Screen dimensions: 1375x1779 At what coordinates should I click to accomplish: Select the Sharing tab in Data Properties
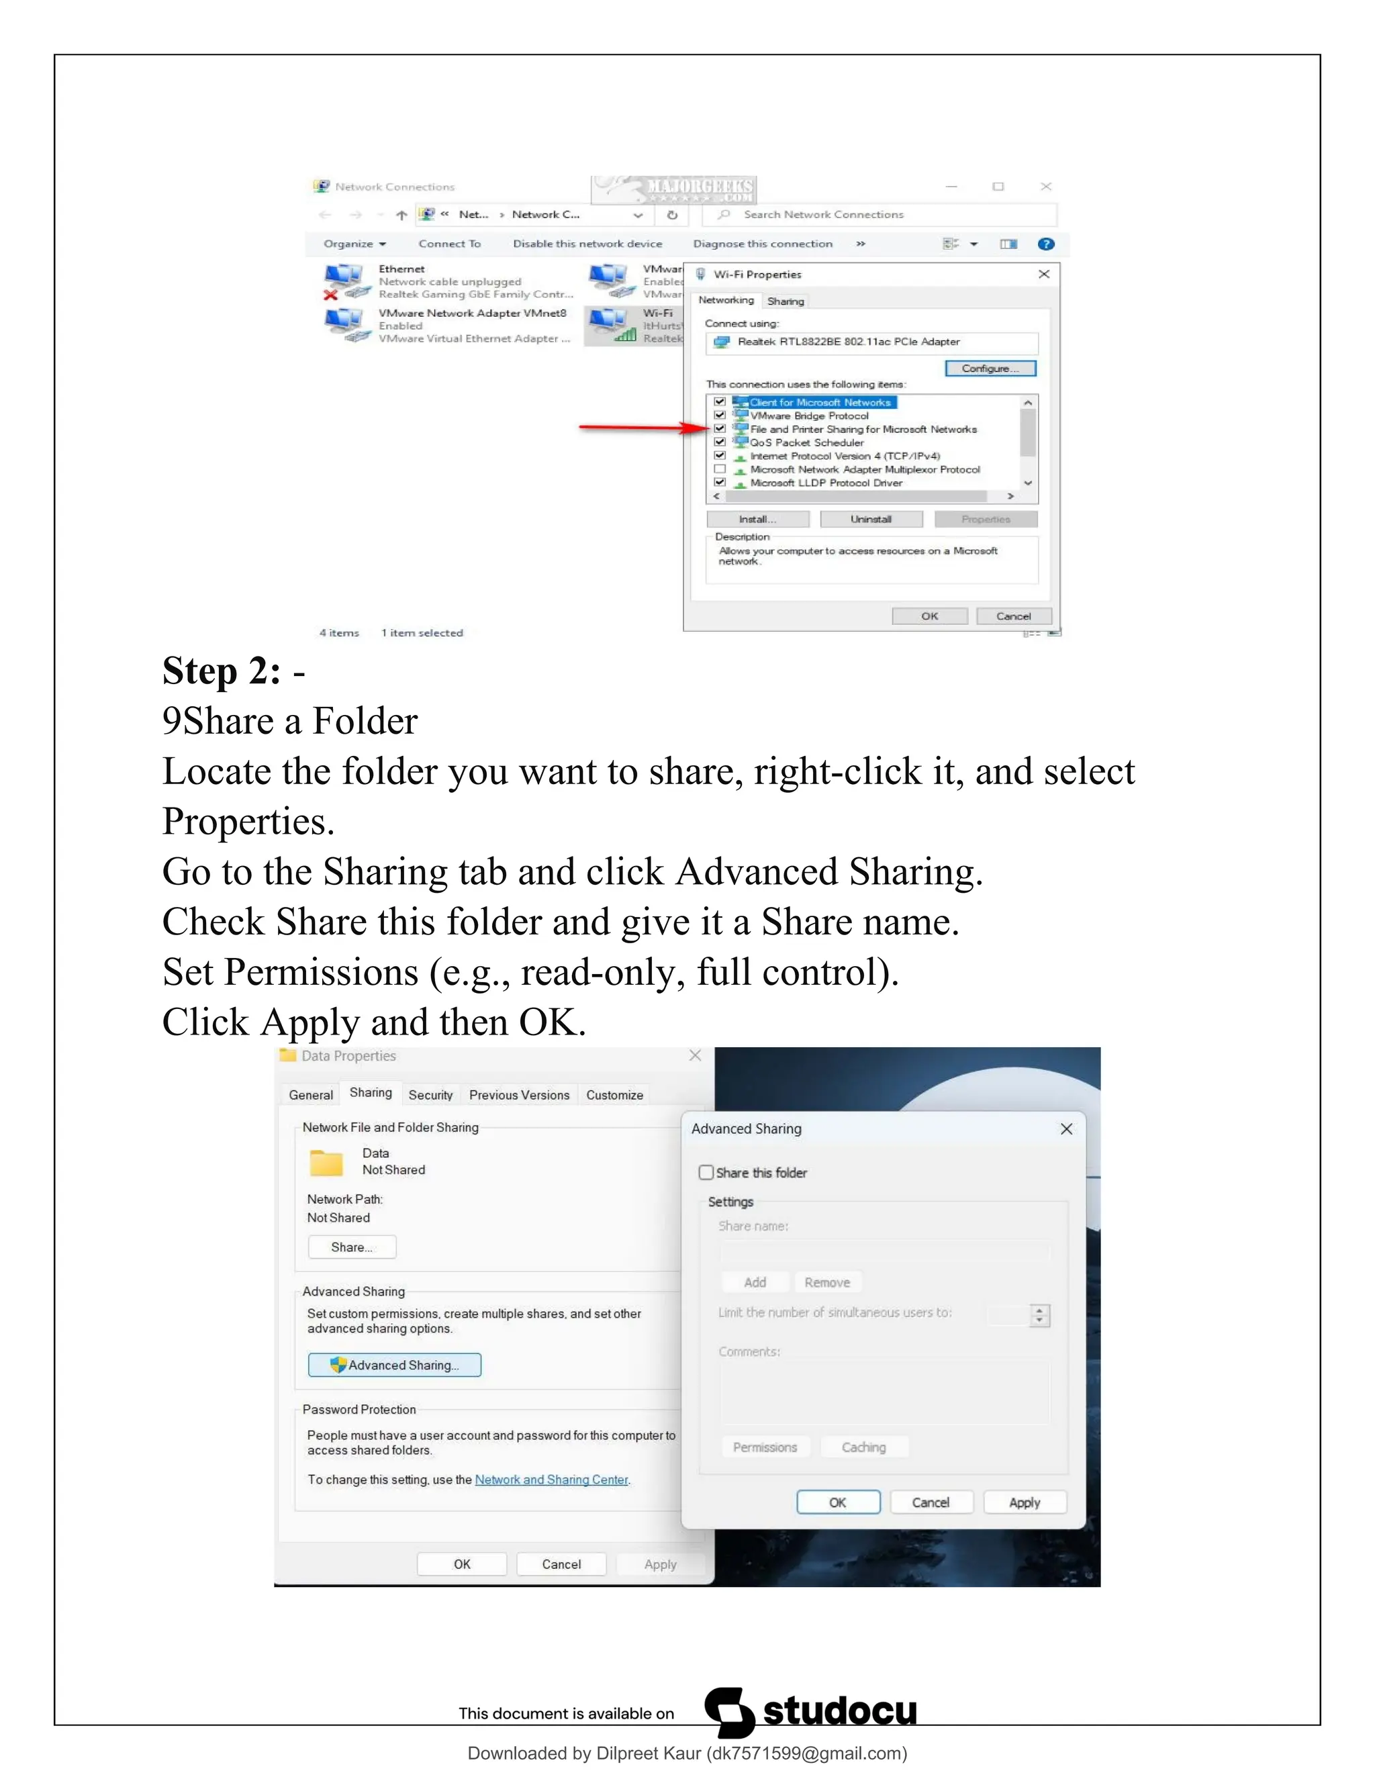[x=371, y=1093]
